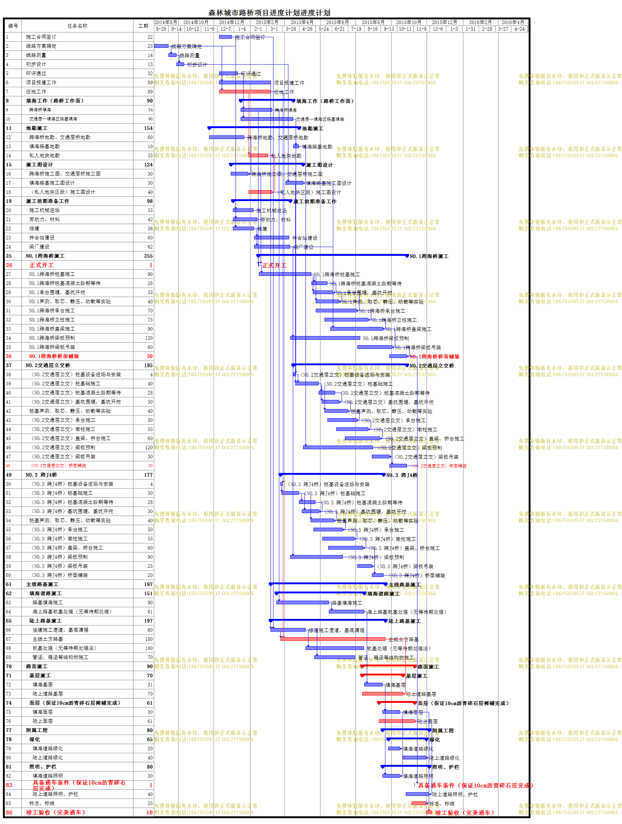Viewport: 622px width, 824px height.
Task: Click the 软基处理（无等待期处理法） label in Gantt chart
Action: [x=399, y=648]
